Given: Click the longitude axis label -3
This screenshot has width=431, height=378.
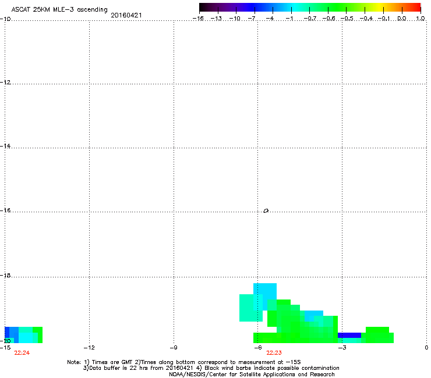Looking at the screenshot, I should (342, 348).
